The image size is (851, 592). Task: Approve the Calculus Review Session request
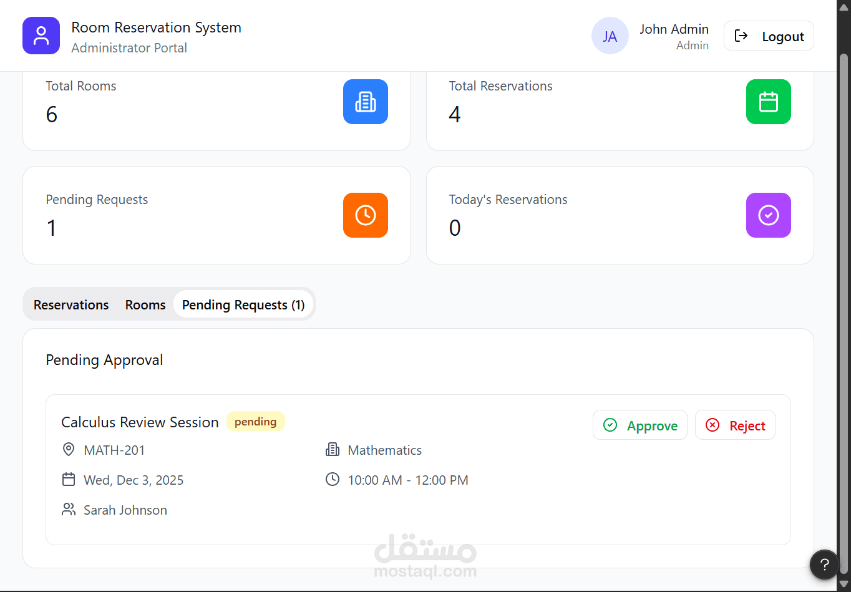click(639, 425)
